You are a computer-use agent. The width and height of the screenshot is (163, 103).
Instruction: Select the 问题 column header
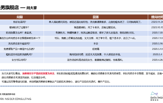(x=20, y=17)
